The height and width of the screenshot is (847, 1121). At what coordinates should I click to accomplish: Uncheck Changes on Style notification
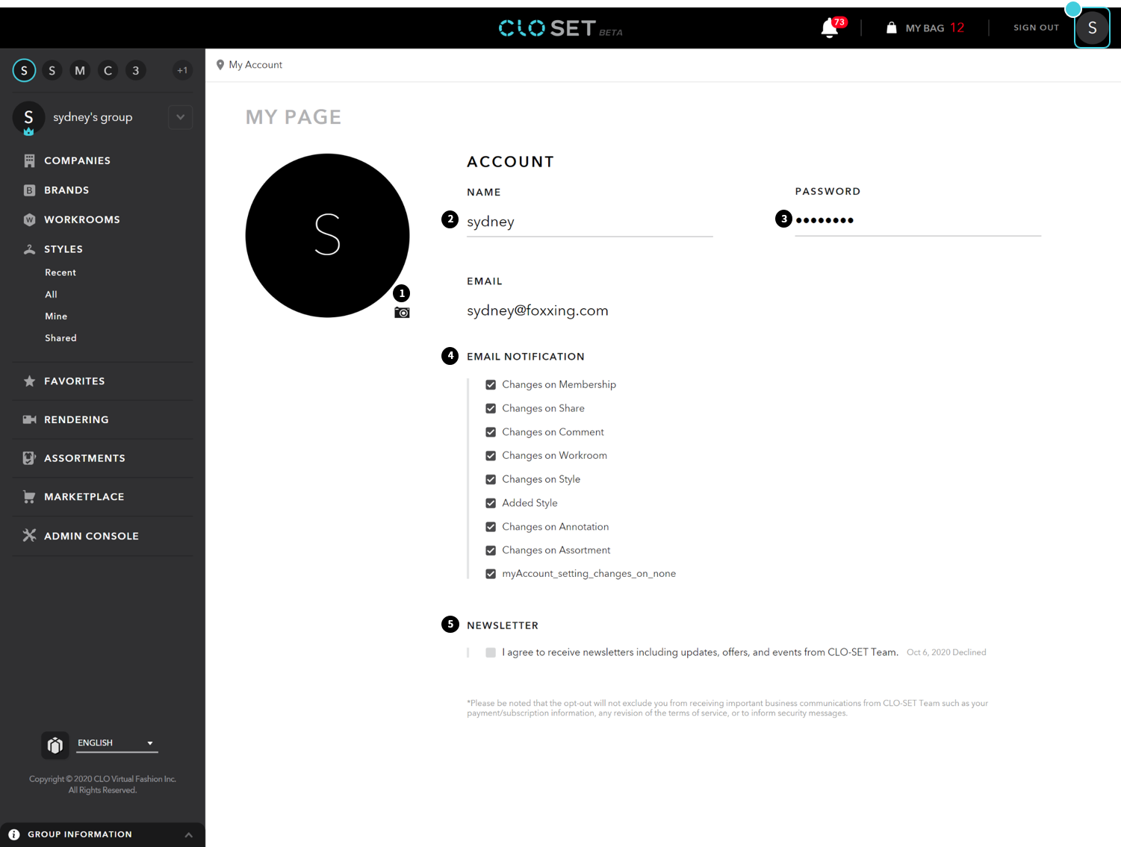pos(491,479)
